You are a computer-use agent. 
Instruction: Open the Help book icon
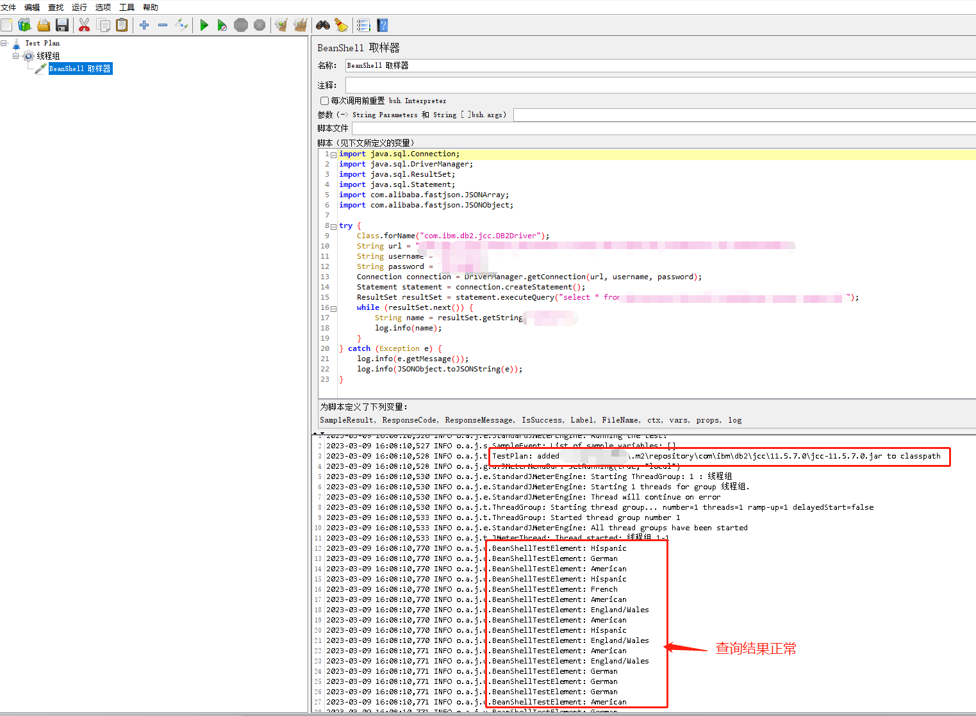(x=382, y=25)
